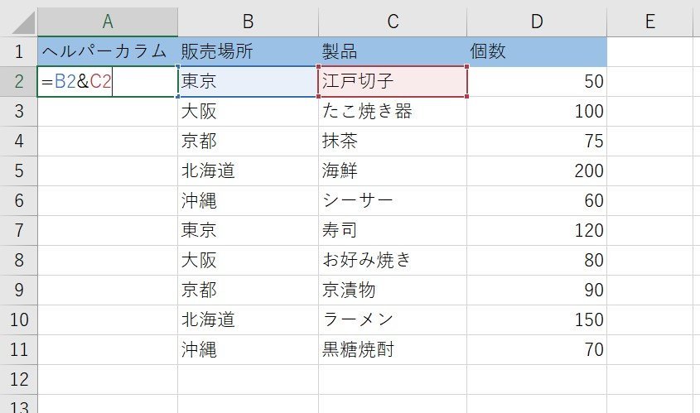Viewport: 700px width, 413px height.
Task: Click the 個数 header cell
Action: click(537, 52)
